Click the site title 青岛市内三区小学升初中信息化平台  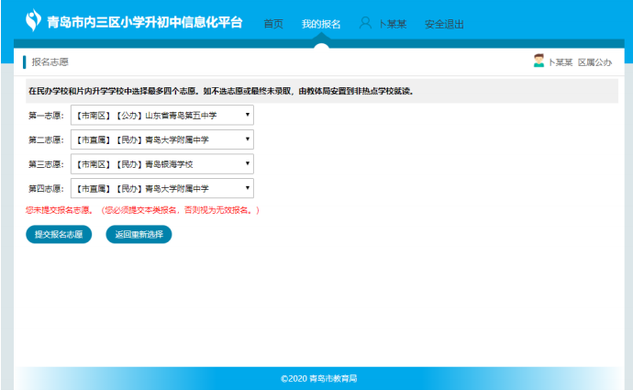pyautogui.click(x=145, y=22)
